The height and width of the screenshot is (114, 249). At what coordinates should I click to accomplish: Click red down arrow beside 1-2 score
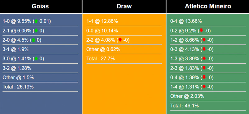tap(204, 40)
